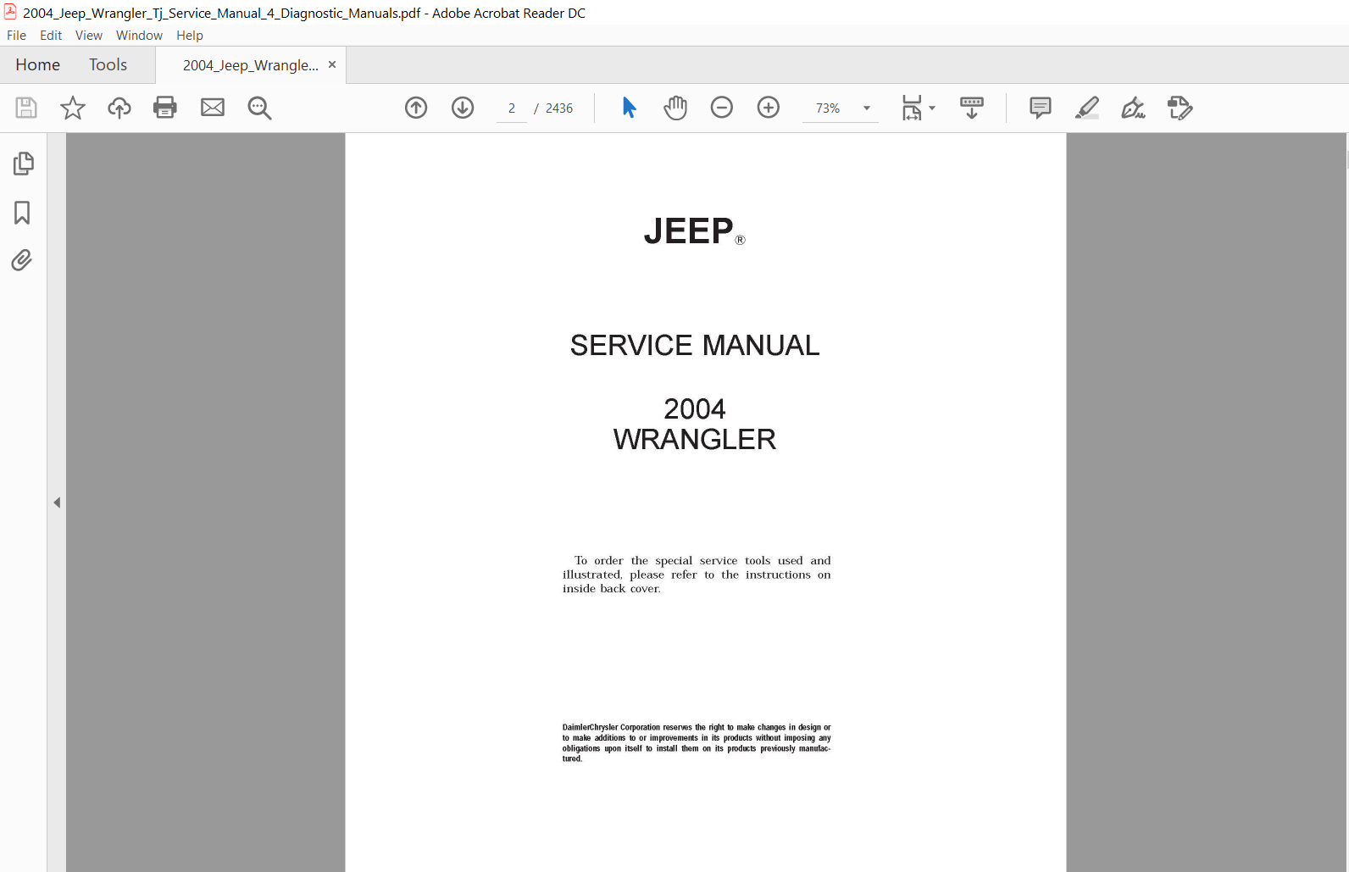
Task: Switch to the Home tab
Action: pyautogui.click(x=38, y=65)
